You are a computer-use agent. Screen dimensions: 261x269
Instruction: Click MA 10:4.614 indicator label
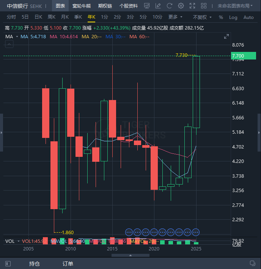coord(64,36)
